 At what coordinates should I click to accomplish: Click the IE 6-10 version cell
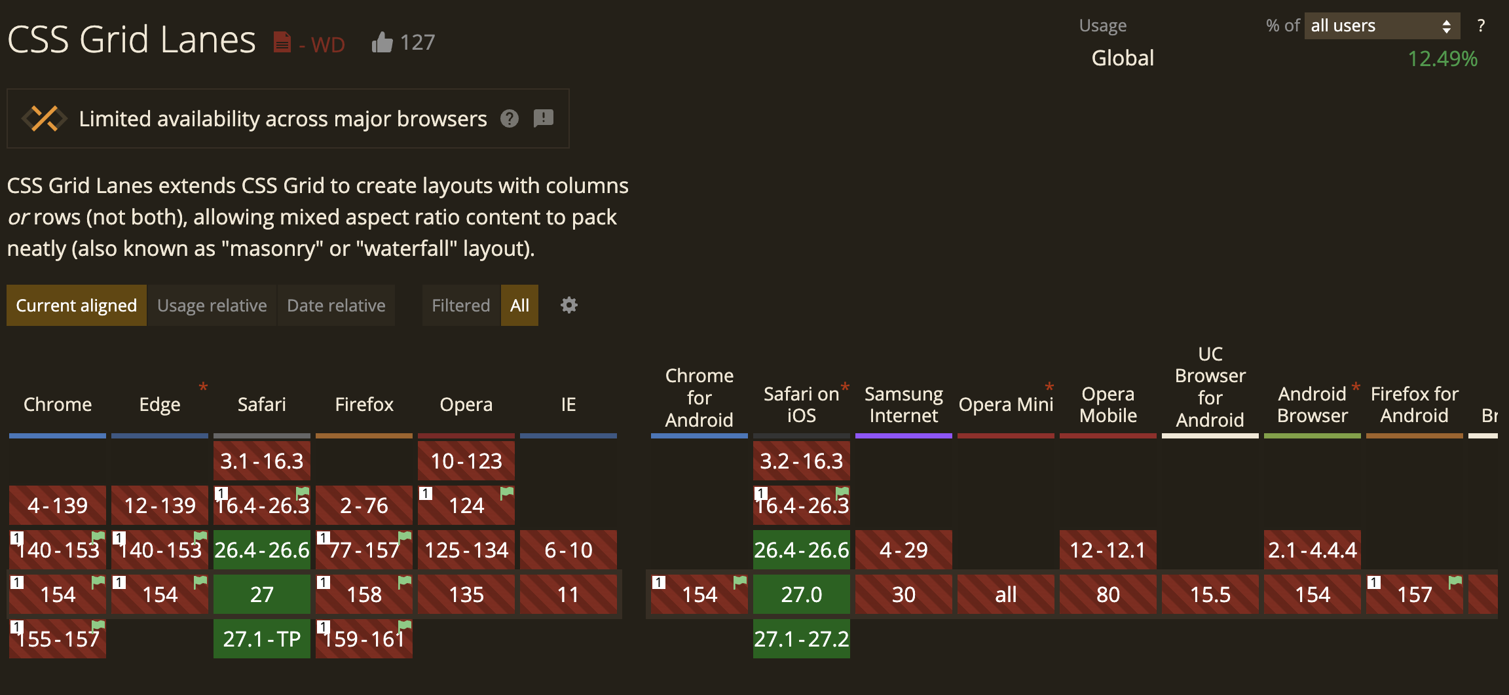click(568, 550)
